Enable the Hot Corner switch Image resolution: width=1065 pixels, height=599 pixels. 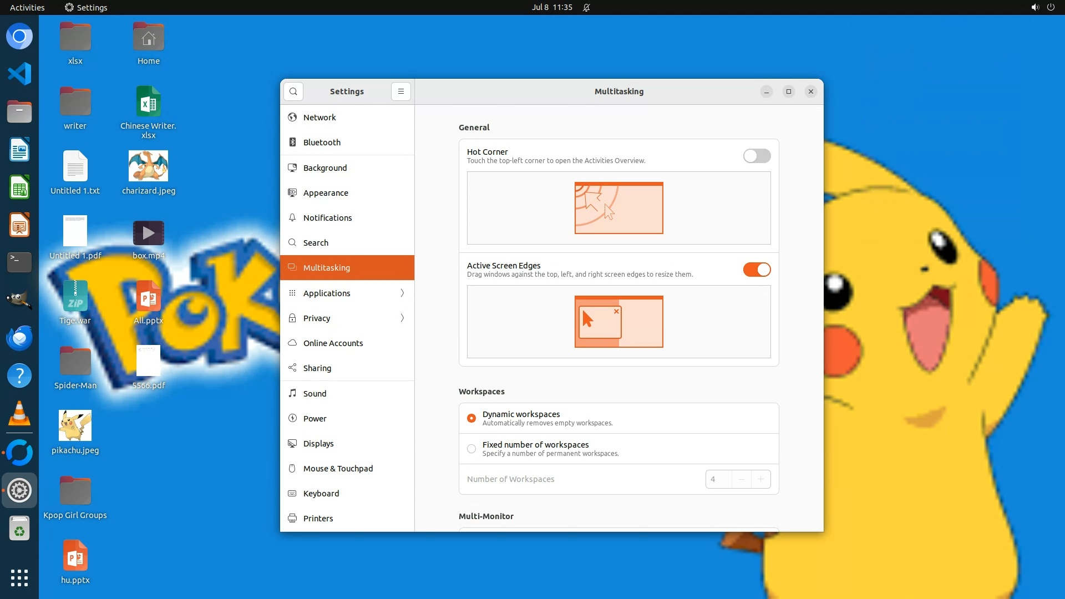pos(757,156)
